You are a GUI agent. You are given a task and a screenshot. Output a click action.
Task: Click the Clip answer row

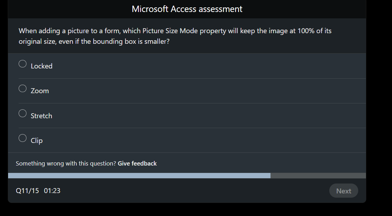click(187, 140)
